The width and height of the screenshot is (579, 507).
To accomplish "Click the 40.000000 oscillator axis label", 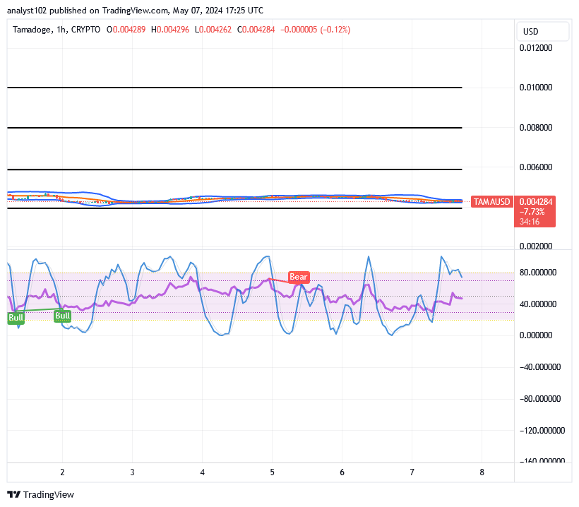I will pos(538,304).
